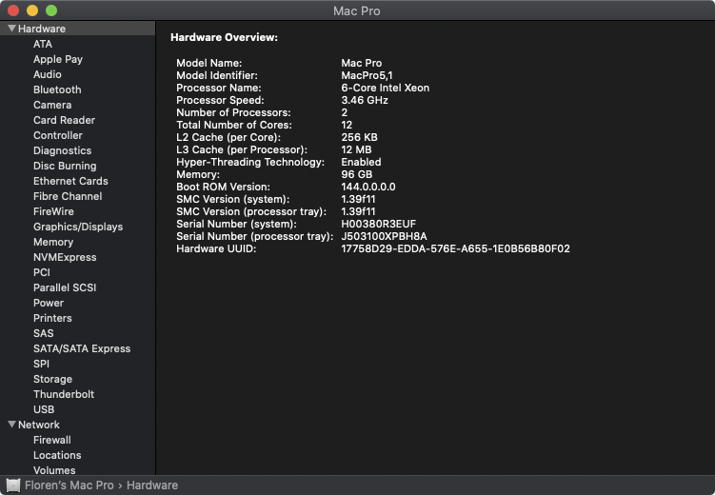Click the Hyper-Threading Enabled value
This screenshot has width=715, height=495.
[x=361, y=162]
